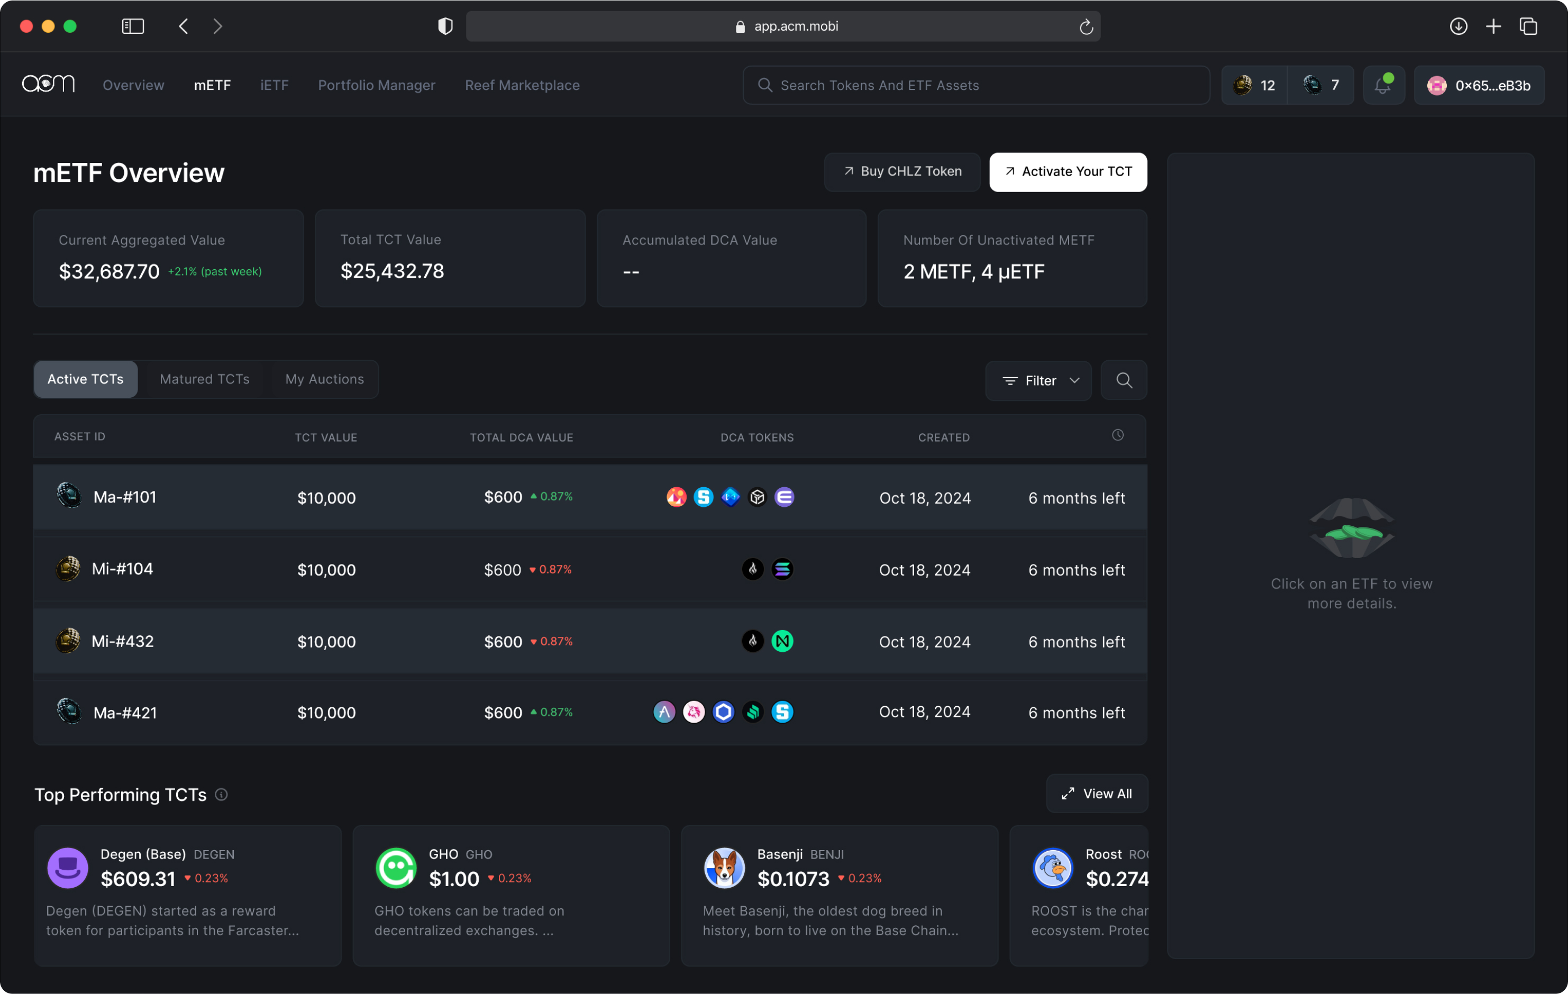Click the privacy shield icon in toolbar
The height and width of the screenshot is (994, 1568).
pyautogui.click(x=445, y=26)
